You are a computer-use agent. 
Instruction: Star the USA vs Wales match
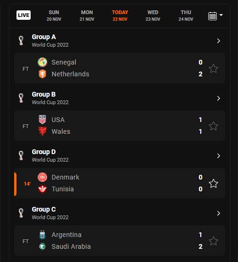(213, 126)
